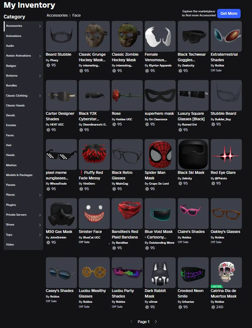Go to the previous inventory page arrow
Viewport: 252px width, 328px height.
[x=131, y=322]
